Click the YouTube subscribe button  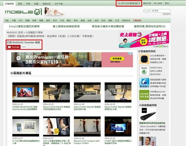tap(14, 47)
